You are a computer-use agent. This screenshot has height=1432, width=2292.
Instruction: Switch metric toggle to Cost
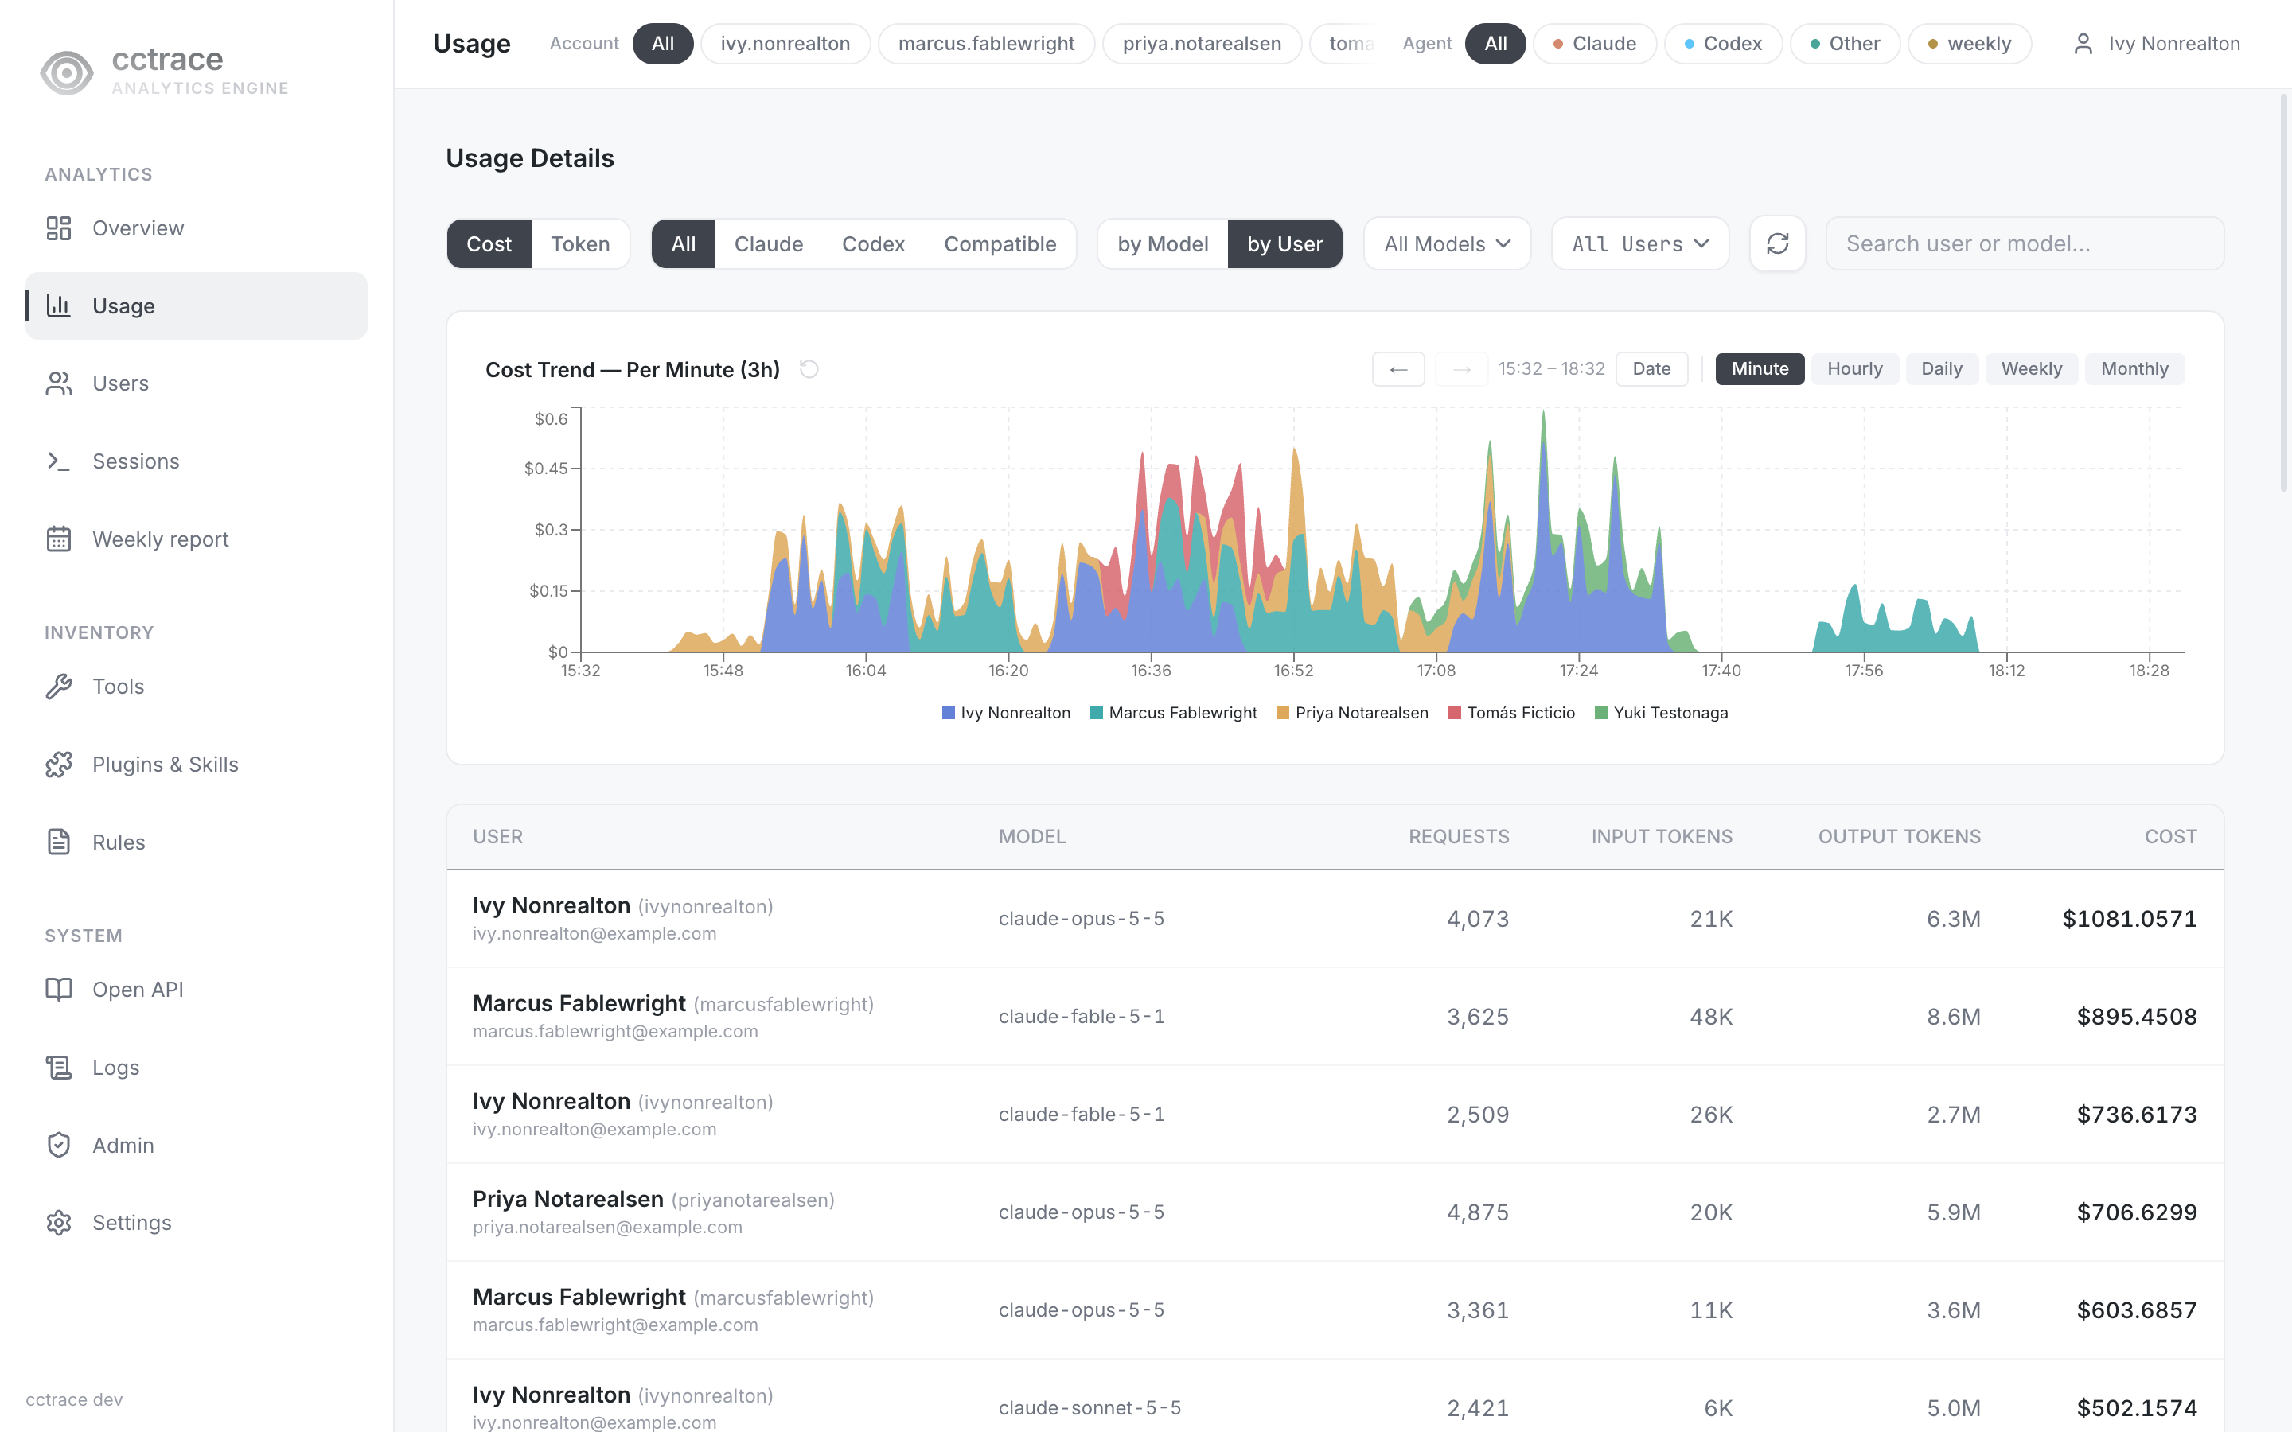point(489,244)
